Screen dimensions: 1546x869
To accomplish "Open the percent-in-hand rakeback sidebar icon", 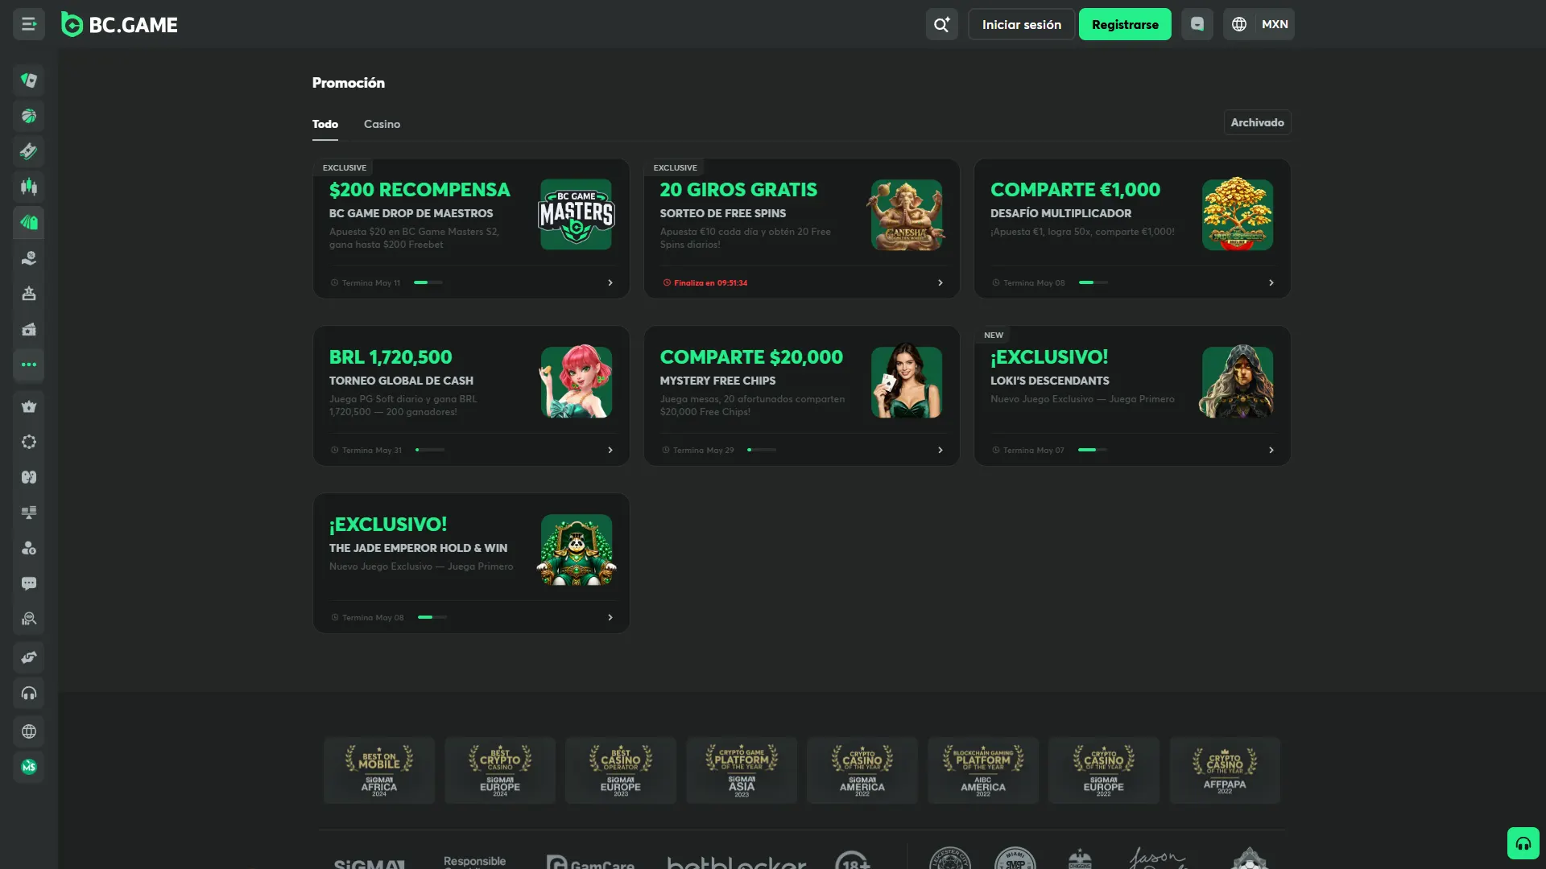I will coord(29,258).
